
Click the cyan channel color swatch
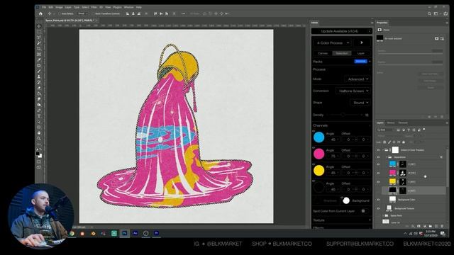[x=319, y=137]
